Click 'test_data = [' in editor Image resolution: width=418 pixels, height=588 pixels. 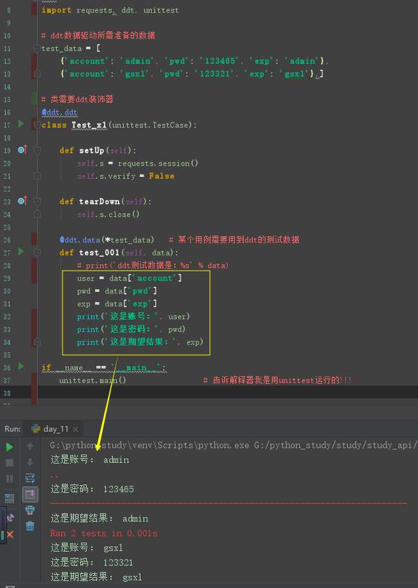coord(71,49)
